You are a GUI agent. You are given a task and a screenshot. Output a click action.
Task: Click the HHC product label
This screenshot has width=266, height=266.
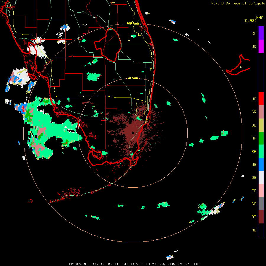(x=259, y=18)
